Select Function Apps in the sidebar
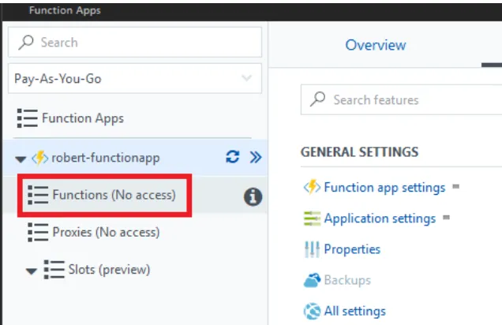Screen dimensions: 502x325 coord(82,118)
